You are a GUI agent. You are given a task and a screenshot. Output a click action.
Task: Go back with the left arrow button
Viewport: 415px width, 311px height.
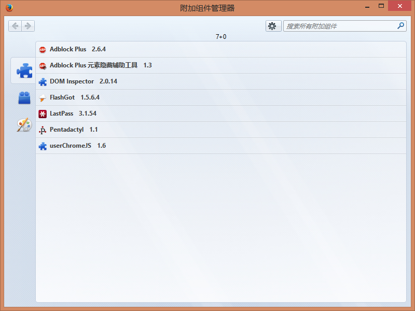tap(15, 26)
